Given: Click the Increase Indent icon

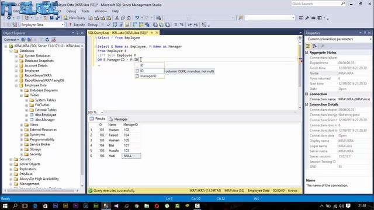Looking at the screenshot, I should (196, 24).
